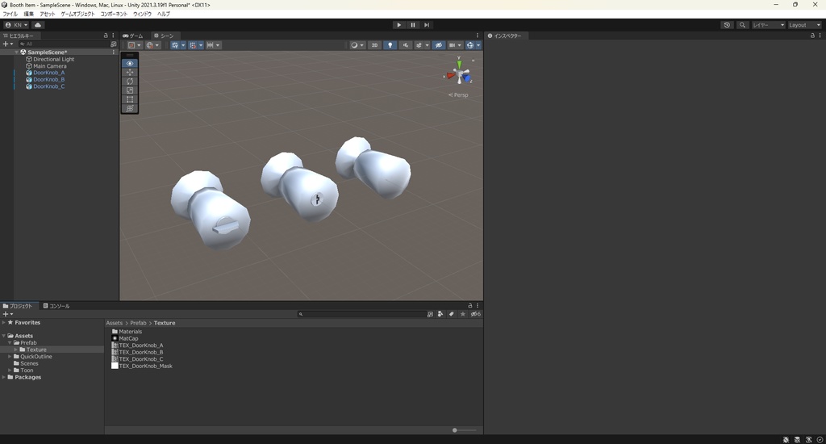Select the View (eye) tool in scene overlay
826x444 pixels.
click(130, 63)
